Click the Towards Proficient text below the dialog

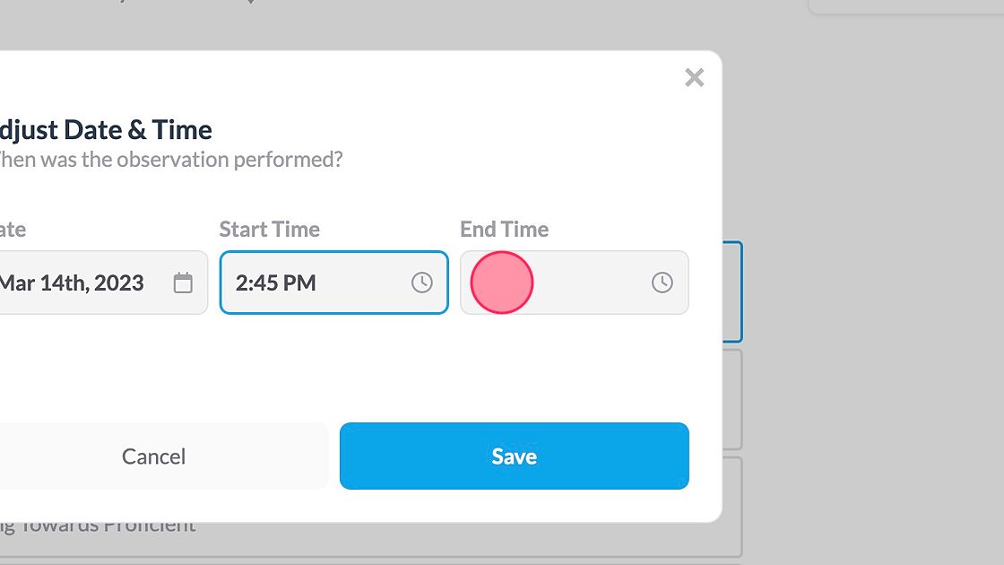[x=97, y=523]
